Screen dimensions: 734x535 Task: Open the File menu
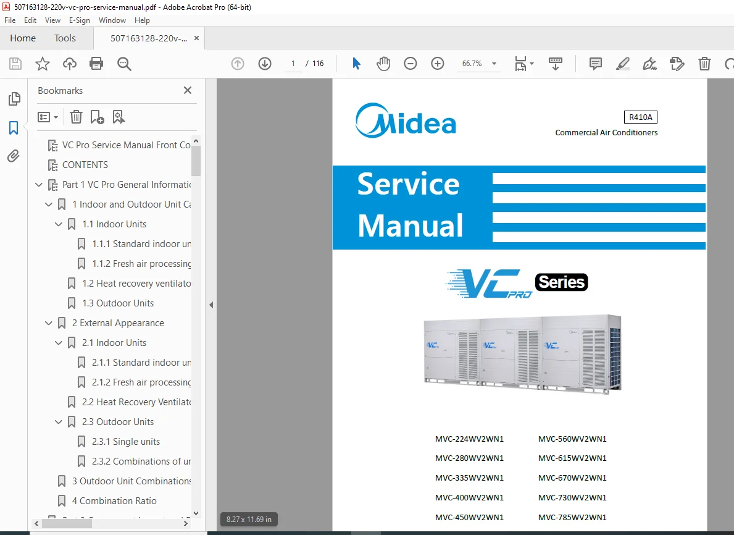coord(10,20)
